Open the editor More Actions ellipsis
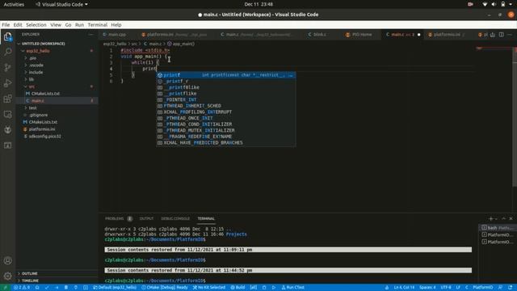517x291 pixels. [x=510, y=35]
